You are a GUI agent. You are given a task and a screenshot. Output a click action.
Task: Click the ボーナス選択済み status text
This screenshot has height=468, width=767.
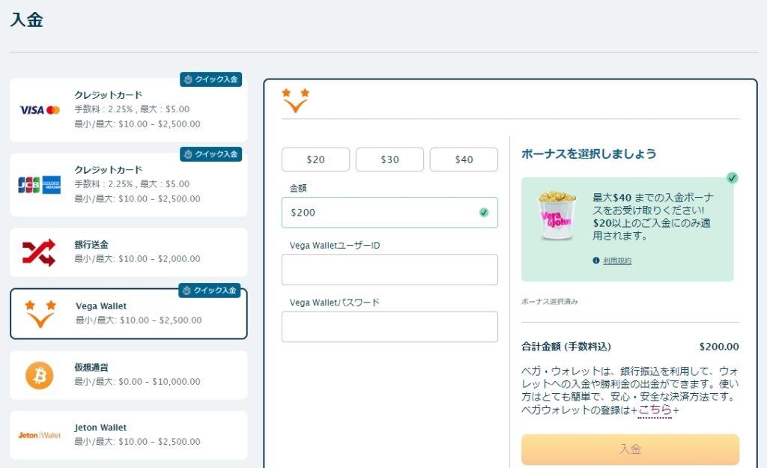point(549,302)
